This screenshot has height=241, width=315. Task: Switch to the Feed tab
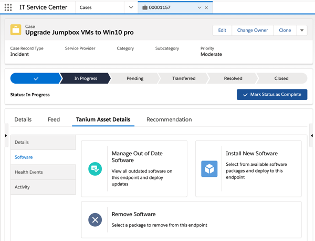(54, 119)
